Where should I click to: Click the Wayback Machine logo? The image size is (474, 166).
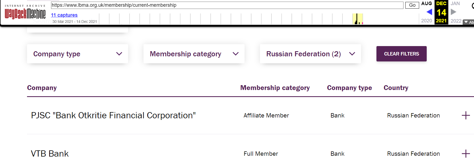(x=25, y=13)
